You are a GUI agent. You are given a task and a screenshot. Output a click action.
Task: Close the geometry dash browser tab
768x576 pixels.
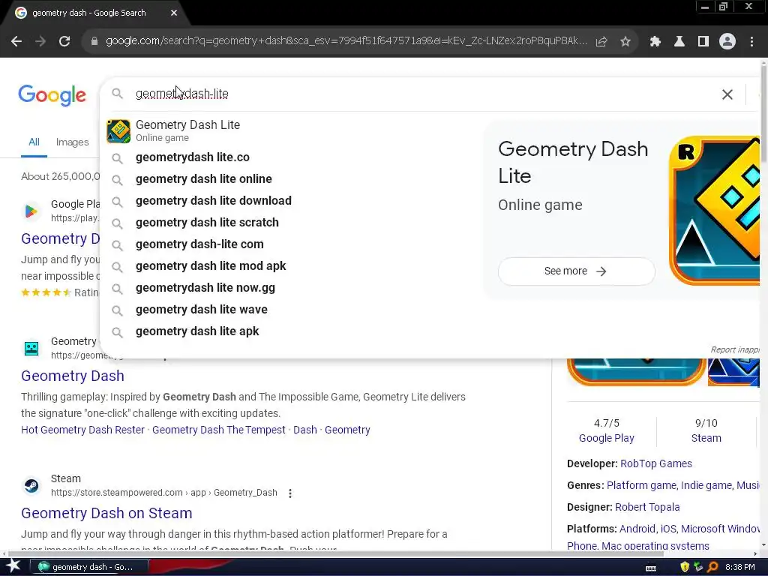coord(174,13)
